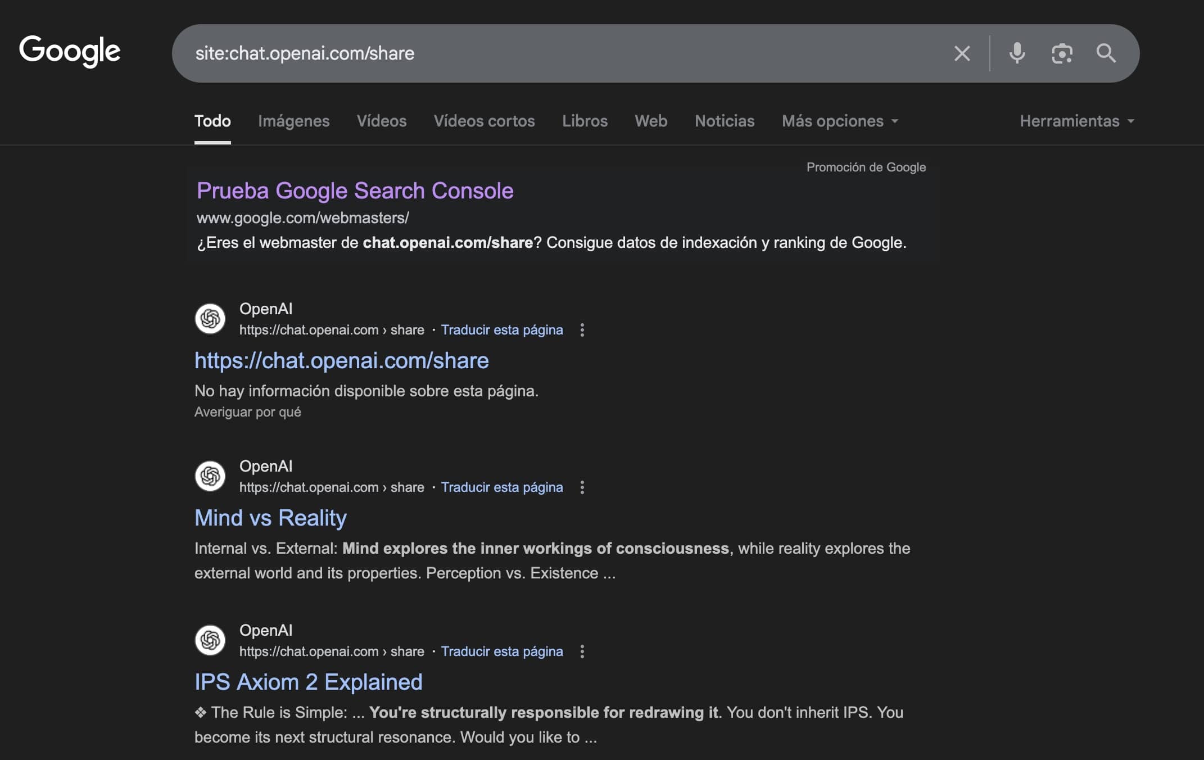Open the Mind vs Reality result
1204x760 pixels.
(270, 518)
